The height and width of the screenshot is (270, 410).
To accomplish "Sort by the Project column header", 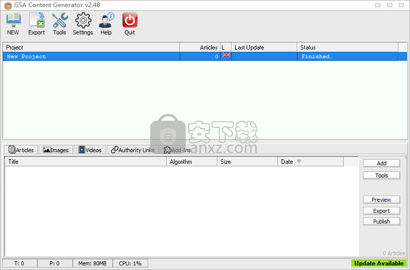I will tap(92, 48).
